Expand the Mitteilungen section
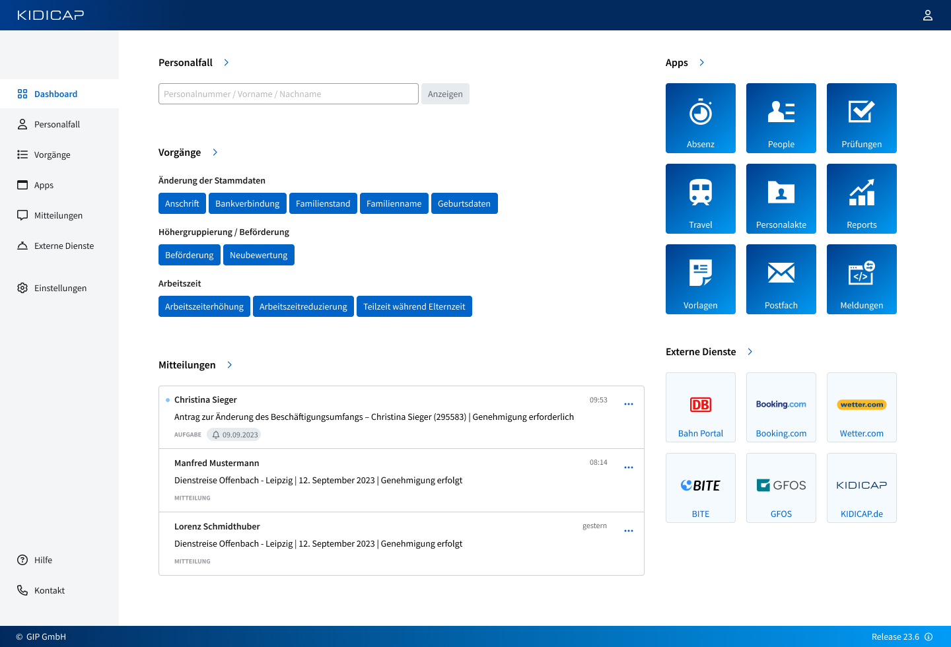 pos(229,364)
